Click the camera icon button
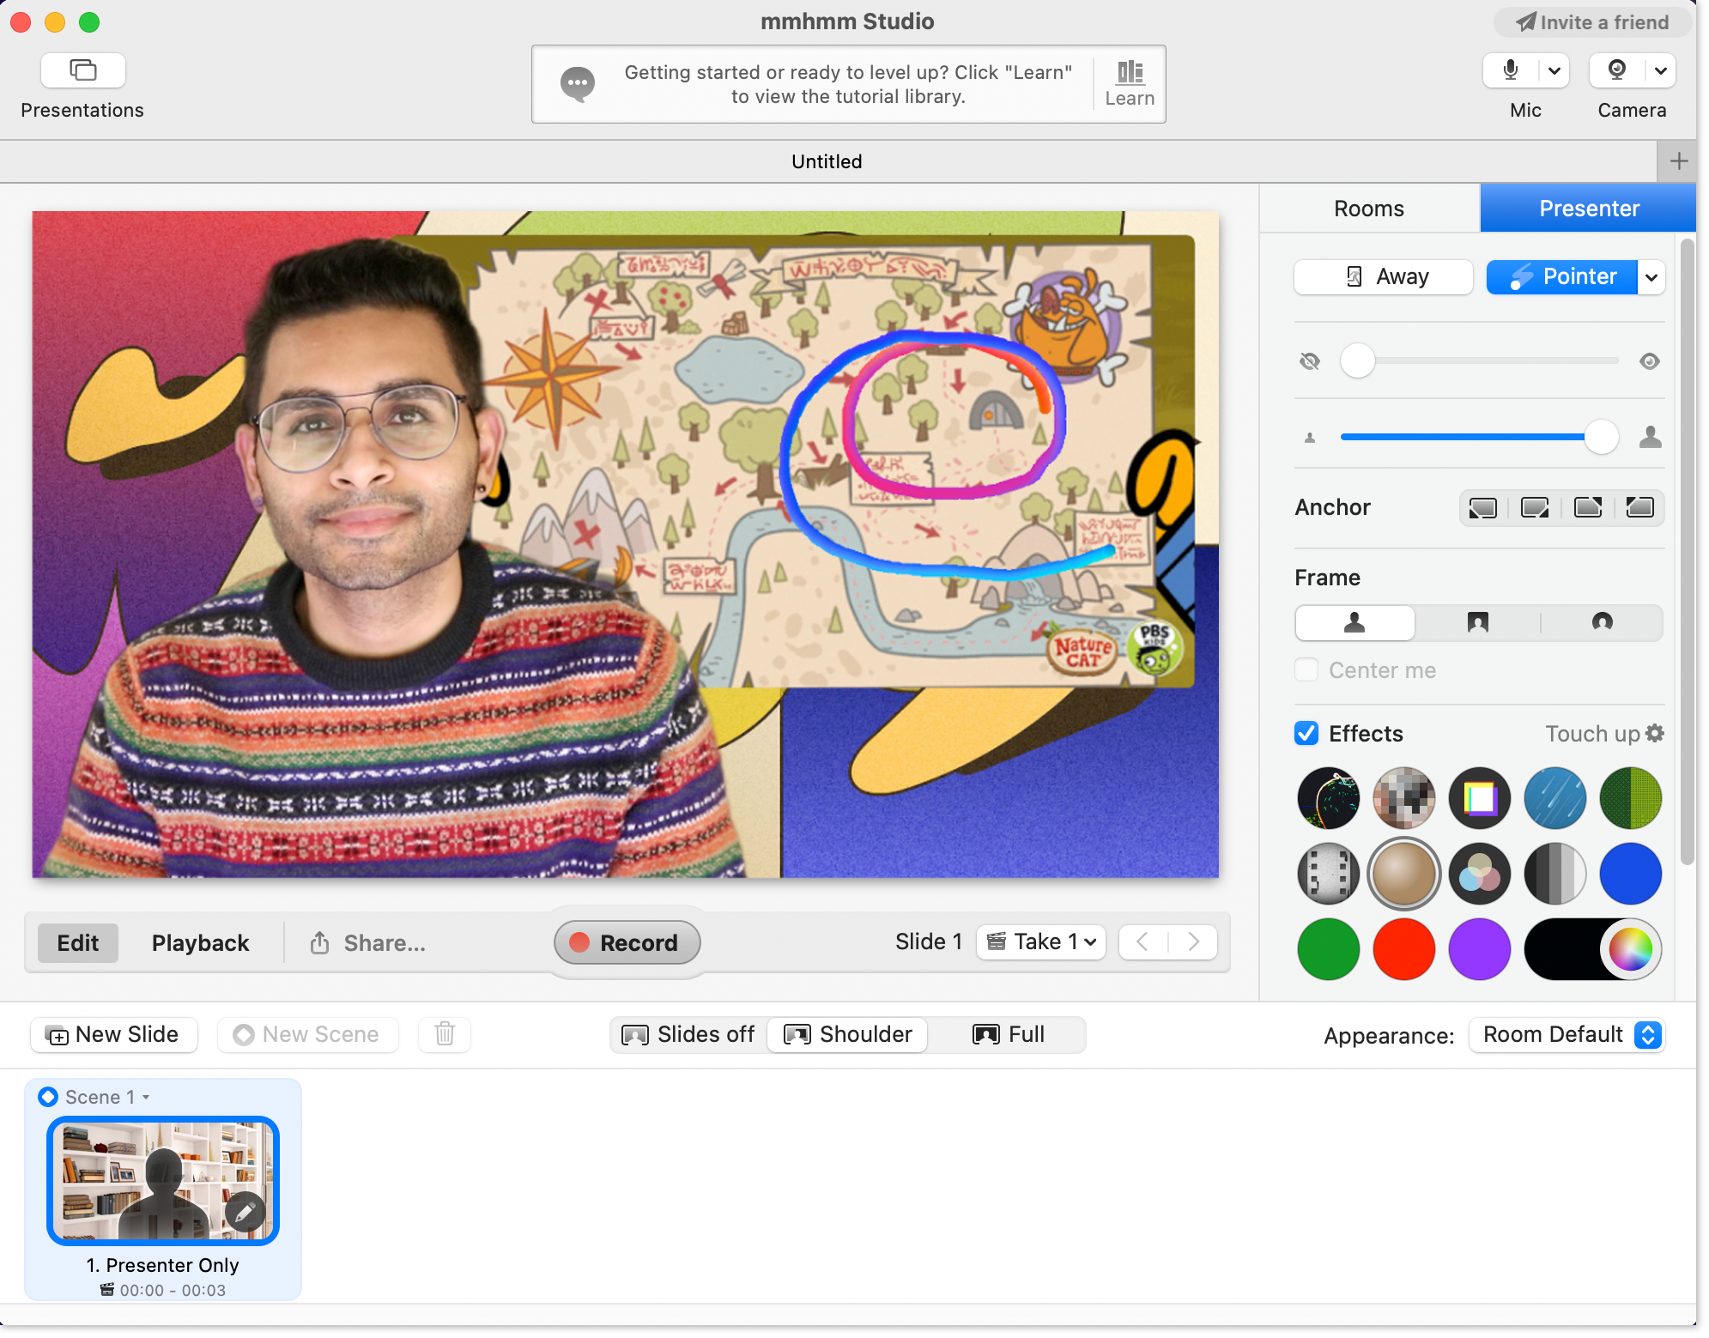 click(1617, 70)
